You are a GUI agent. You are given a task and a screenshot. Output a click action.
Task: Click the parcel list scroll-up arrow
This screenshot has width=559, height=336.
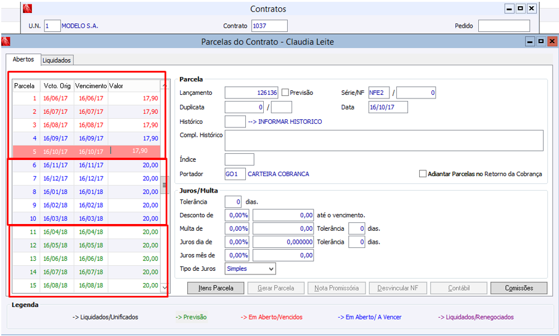[165, 86]
